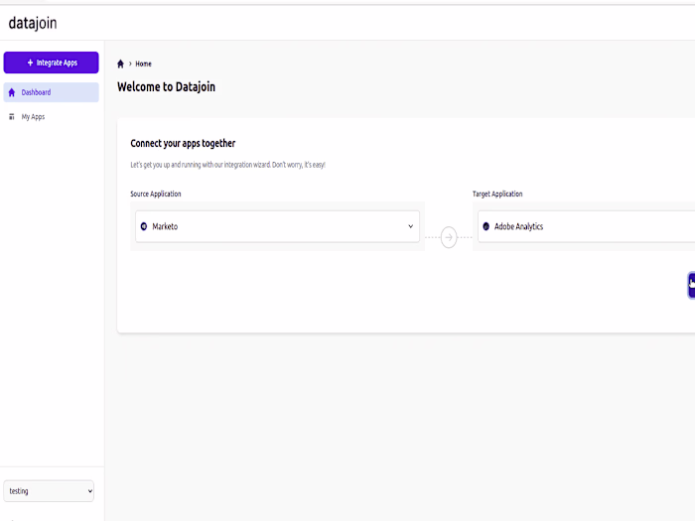Click the circled arrow between applications
This screenshot has width=695, height=521.
click(x=449, y=237)
